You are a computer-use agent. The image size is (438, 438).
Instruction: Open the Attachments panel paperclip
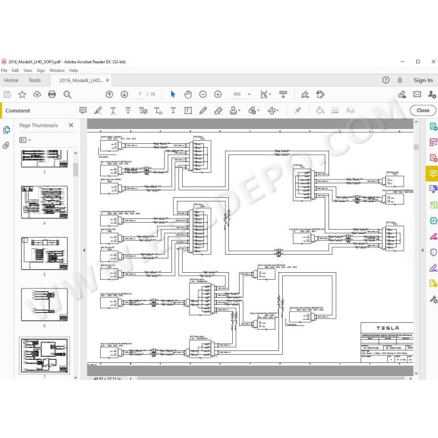coord(6,145)
